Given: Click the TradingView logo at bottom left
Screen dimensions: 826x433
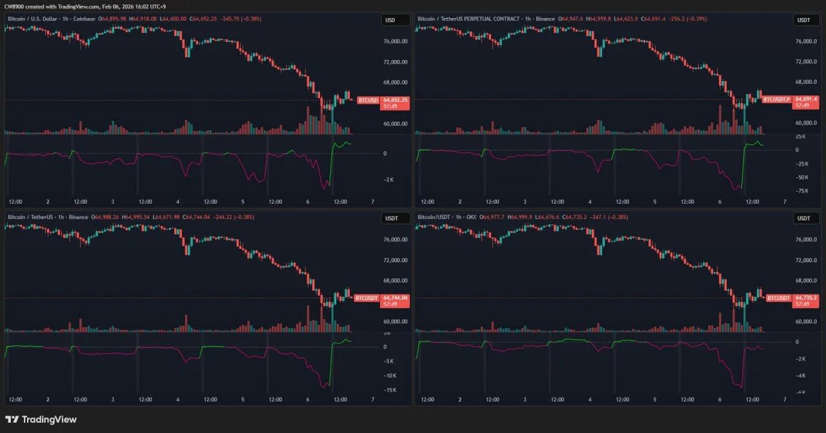Looking at the screenshot, I should [41, 419].
